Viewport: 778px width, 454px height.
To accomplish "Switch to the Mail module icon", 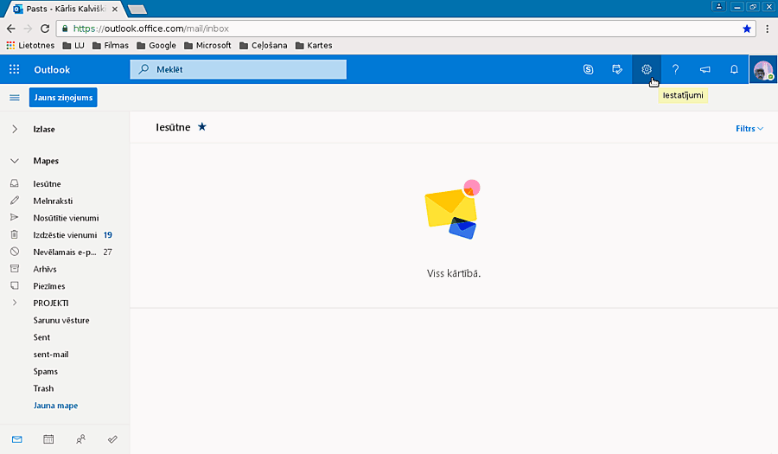I will (x=17, y=439).
